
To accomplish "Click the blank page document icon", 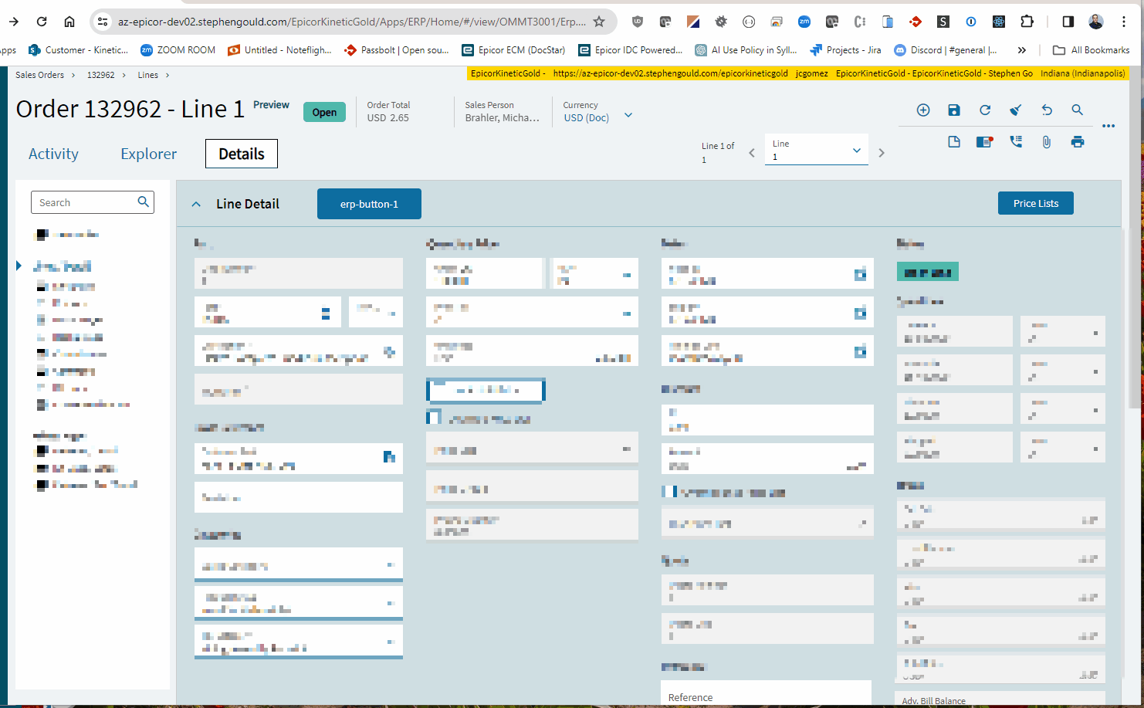I will click(x=954, y=142).
